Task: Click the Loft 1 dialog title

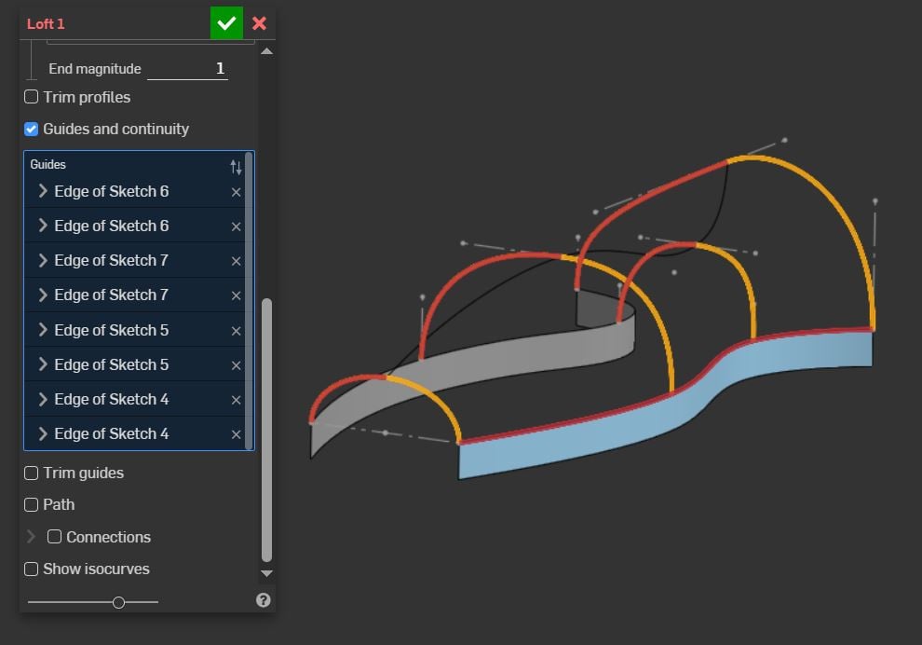Action: [46, 24]
